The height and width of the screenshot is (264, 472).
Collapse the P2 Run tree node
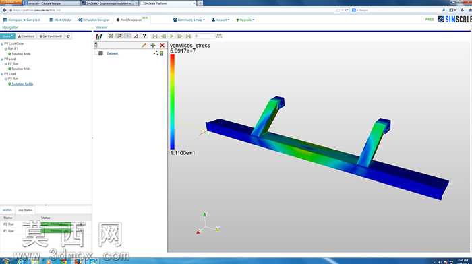tap(5, 64)
